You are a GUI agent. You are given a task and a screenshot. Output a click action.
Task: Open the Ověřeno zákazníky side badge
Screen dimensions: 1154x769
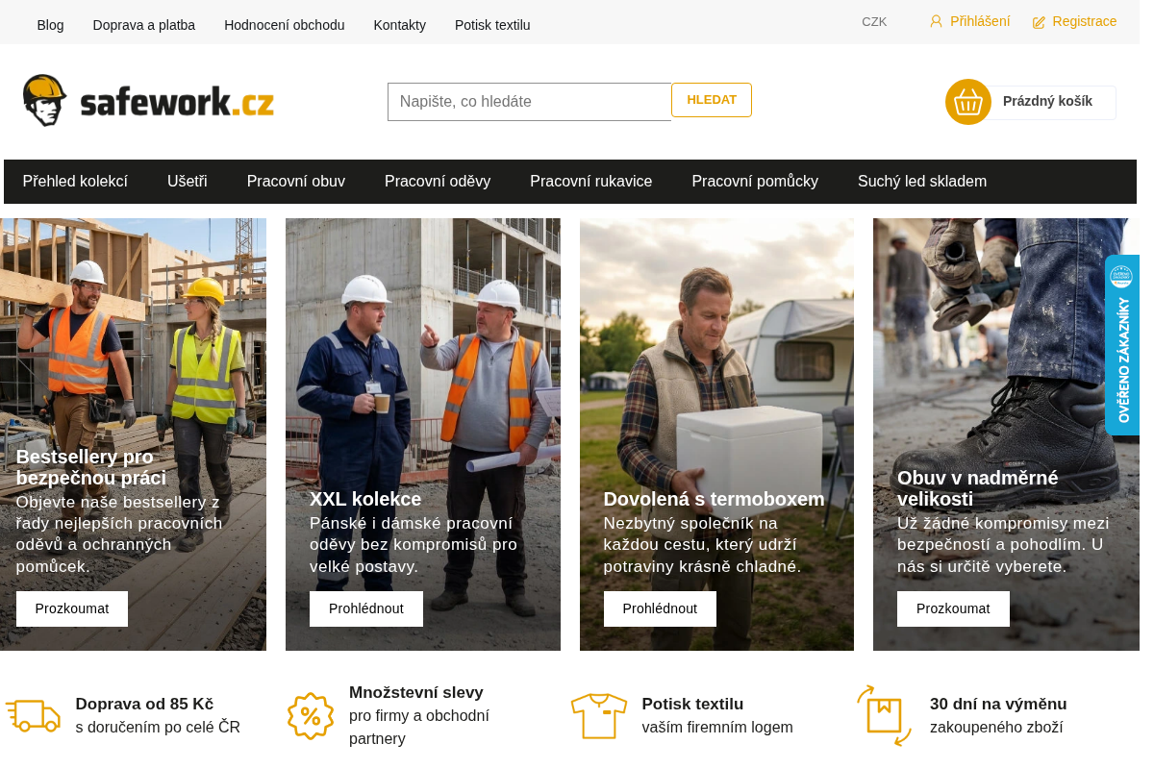coord(1122,345)
